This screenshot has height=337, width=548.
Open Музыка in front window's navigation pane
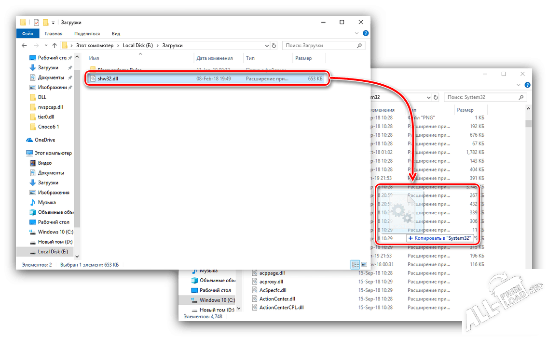pos(46,202)
